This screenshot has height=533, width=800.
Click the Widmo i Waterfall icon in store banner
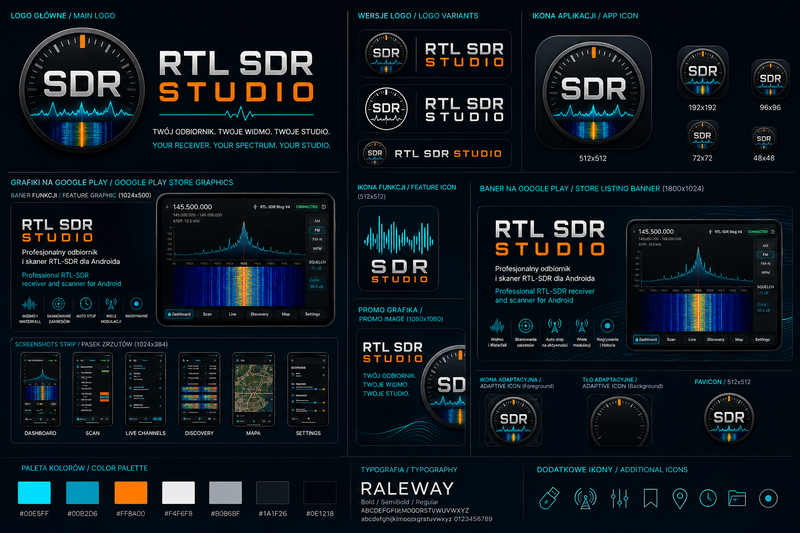(497, 326)
